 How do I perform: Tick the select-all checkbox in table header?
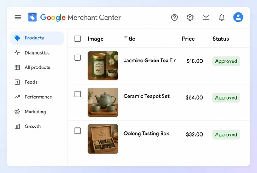tap(78, 39)
